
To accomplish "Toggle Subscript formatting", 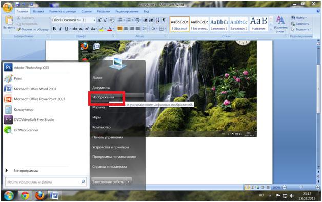I will click(x=81, y=29).
